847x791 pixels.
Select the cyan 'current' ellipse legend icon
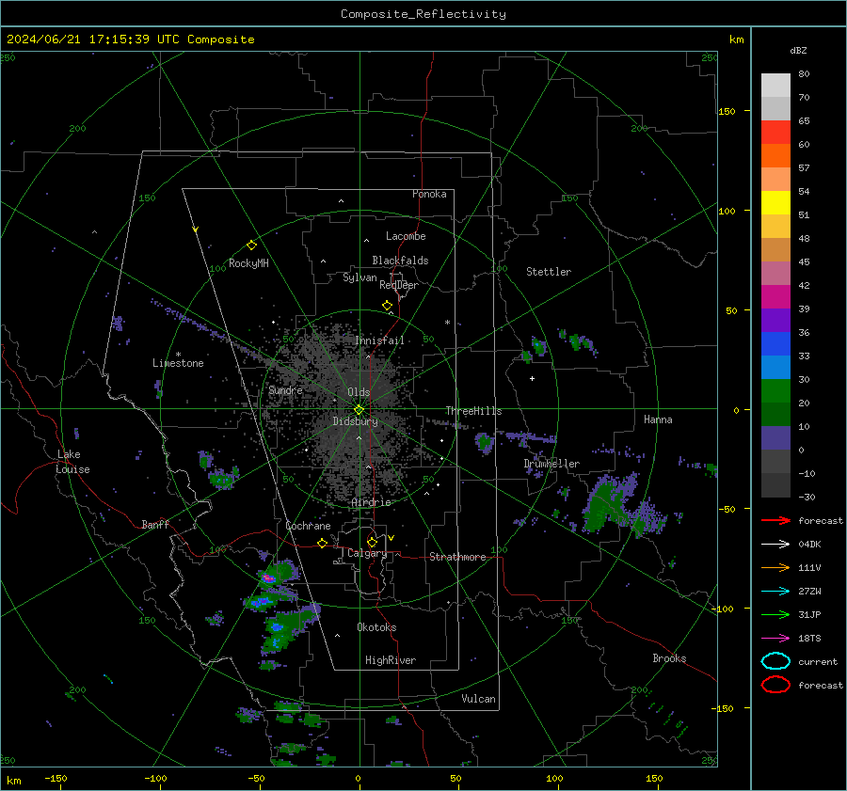pyautogui.click(x=775, y=661)
